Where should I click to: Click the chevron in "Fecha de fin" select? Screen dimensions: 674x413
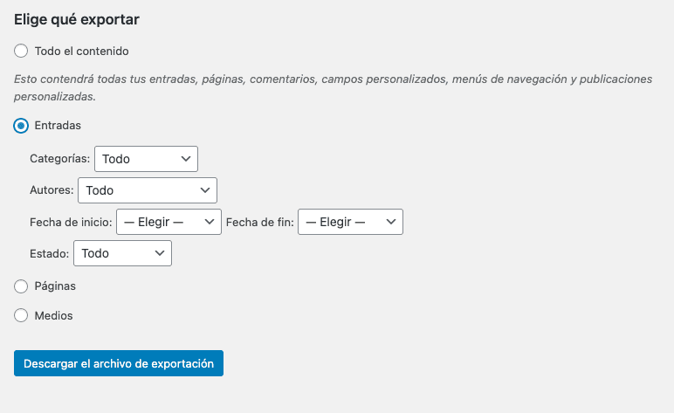(390, 222)
